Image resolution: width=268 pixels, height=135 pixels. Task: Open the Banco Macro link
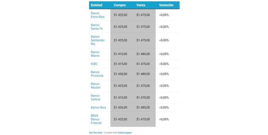pyautogui.click(x=95, y=54)
